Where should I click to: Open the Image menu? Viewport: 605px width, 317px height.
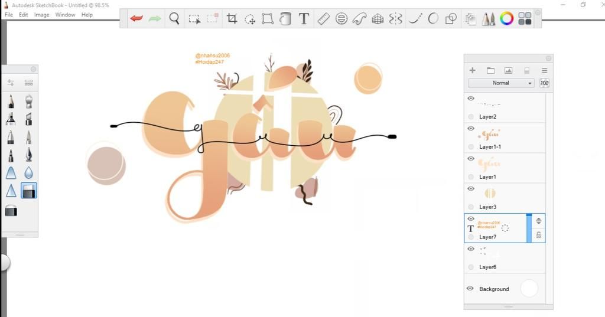(x=42, y=15)
